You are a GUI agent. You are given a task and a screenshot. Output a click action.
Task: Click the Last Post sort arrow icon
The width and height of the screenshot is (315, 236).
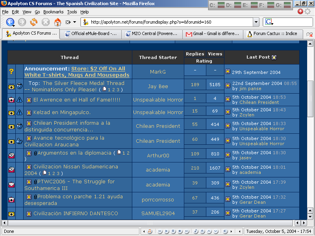pos(274,57)
